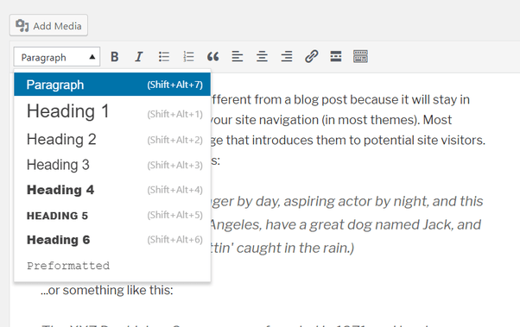Apply blockquote formatting
520x327 pixels.
(212, 57)
